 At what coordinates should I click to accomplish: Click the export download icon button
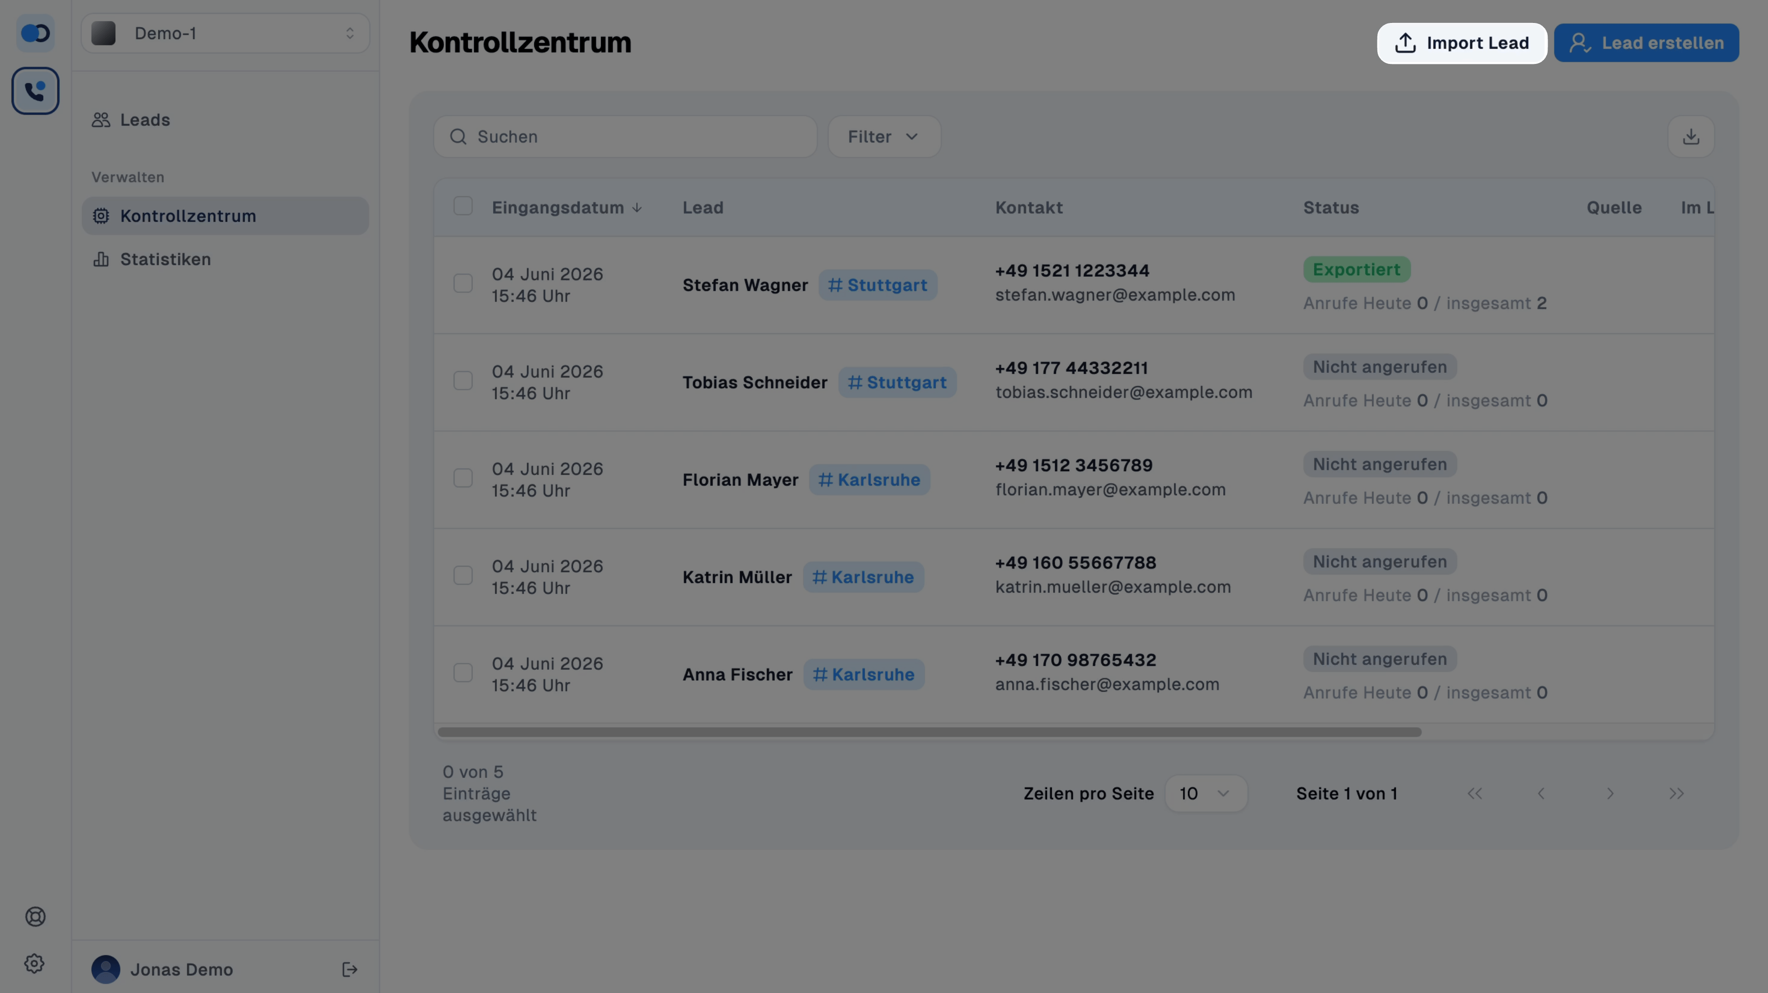[1691, 137]
